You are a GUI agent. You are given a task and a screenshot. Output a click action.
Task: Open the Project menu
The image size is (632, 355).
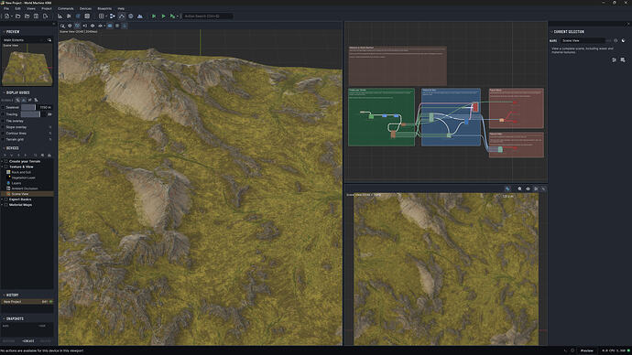click(x=47, y=8)
